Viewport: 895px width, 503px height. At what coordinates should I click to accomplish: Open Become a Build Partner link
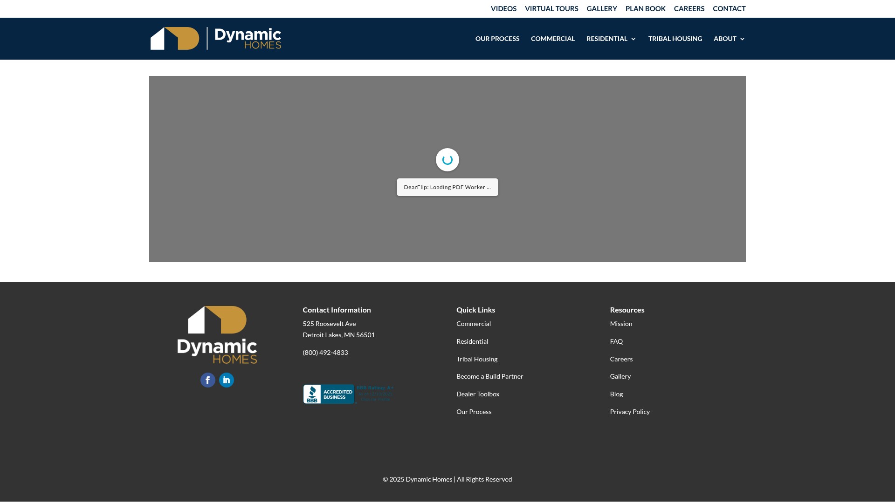pos(490,376)
